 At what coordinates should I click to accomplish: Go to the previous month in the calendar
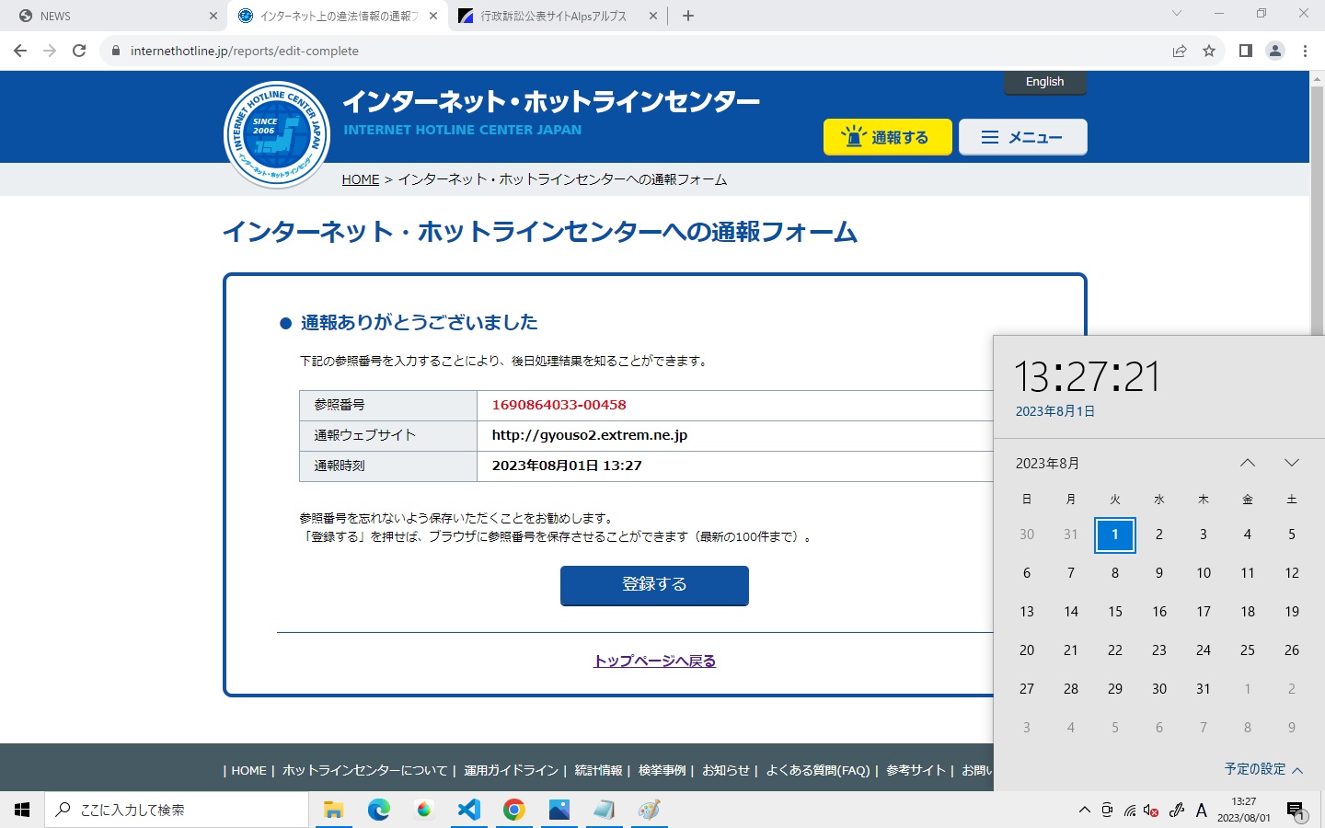point(1248,463)
